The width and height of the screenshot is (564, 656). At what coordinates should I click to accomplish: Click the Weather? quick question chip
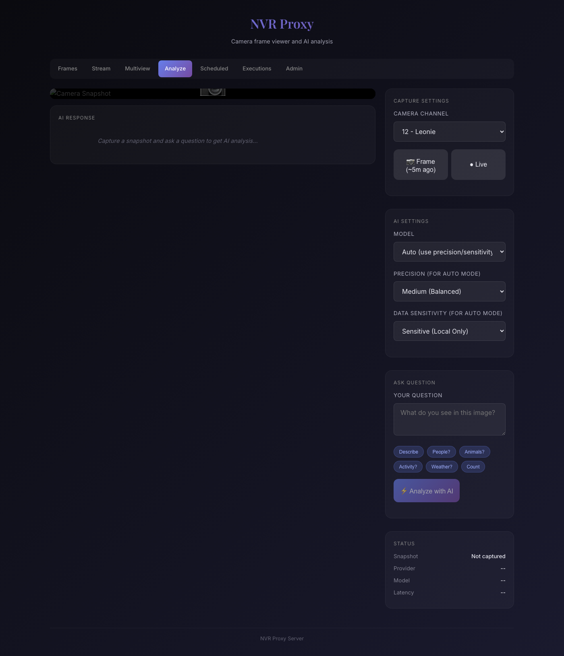[442, 467]
